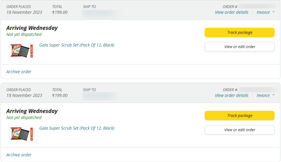Expand the Invoice dropdown for the top order
Image resolution: width=281 pixels, height=162 pixels.
tap(263, 12)
